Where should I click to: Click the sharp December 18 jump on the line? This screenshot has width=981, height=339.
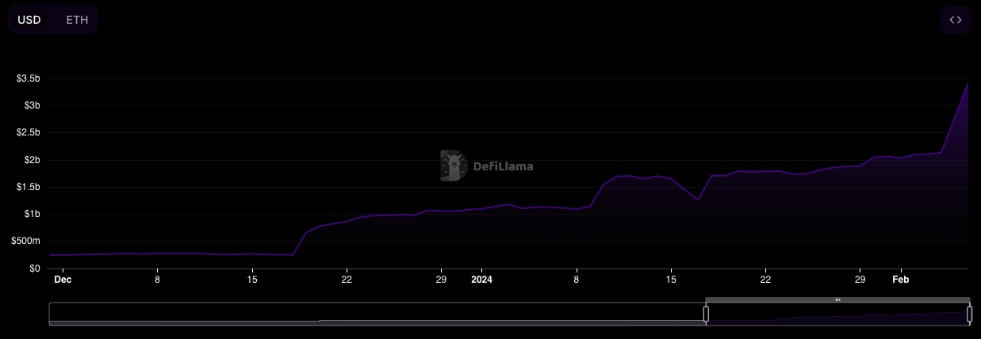click(300, 243)
